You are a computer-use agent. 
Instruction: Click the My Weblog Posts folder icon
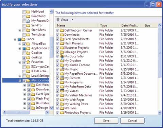62,104
